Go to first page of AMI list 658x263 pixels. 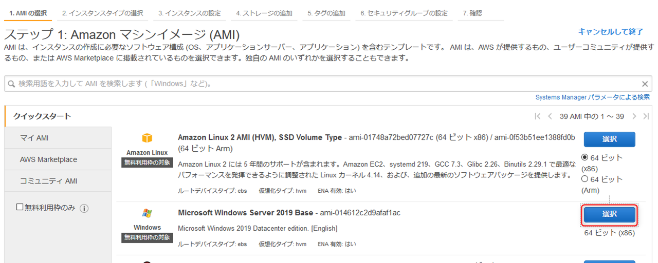click(x=538, y=116)
